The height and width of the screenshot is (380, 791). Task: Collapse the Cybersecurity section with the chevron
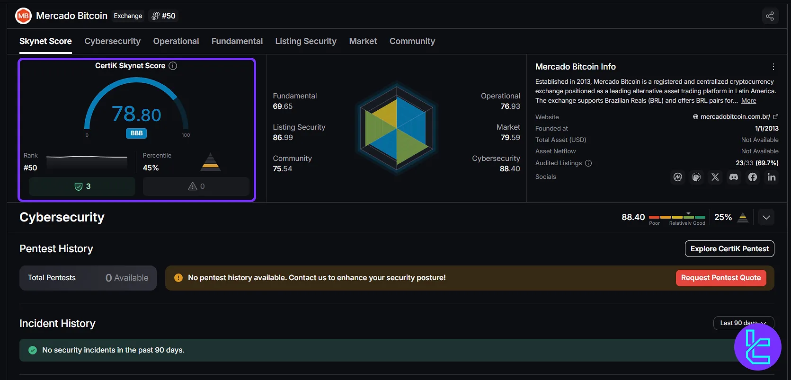click(766, 217)
